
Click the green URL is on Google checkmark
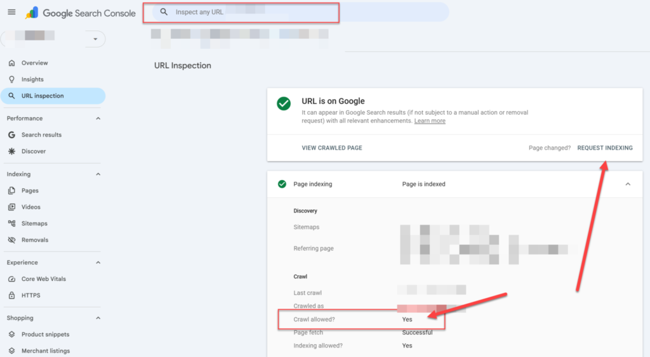pos(284,103)
